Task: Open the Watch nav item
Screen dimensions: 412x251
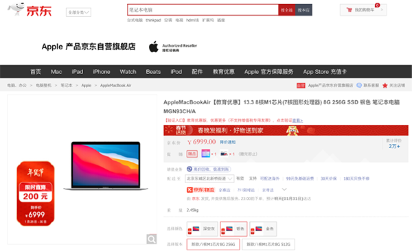Action: click(x=128, y=72)
